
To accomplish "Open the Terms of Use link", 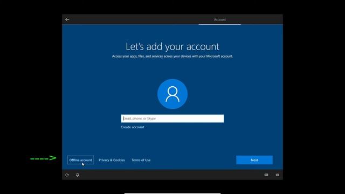I will (141, 160).
